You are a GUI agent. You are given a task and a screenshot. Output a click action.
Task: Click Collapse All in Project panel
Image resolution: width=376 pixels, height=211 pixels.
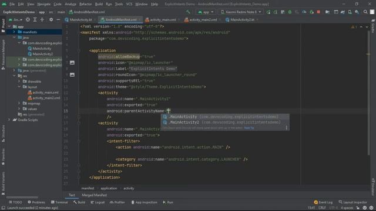click(x=42, y=19)
